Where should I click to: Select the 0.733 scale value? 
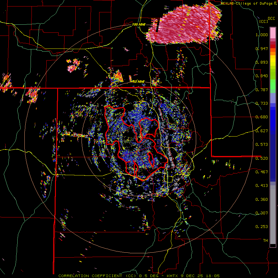[x=262, y=103]
